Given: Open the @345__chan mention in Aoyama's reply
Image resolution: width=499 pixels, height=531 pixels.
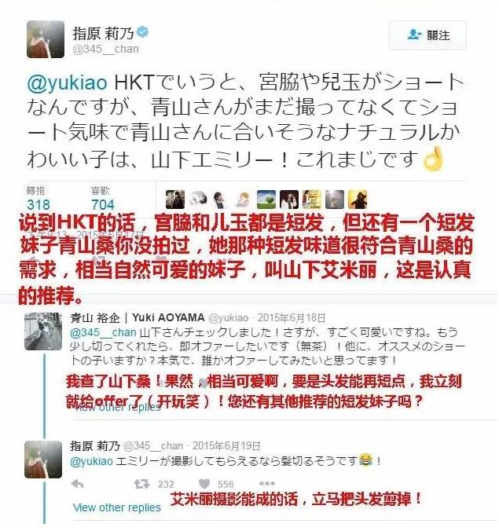Looking at the screenshot, I should coord(103,332).
